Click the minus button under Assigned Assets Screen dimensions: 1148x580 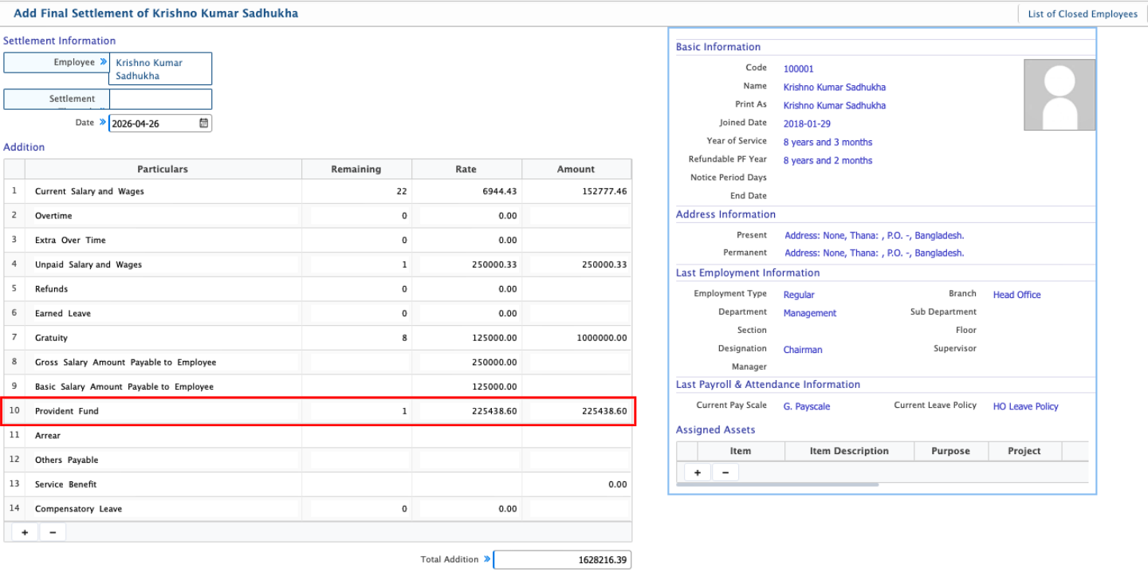(x=725, y=472)
